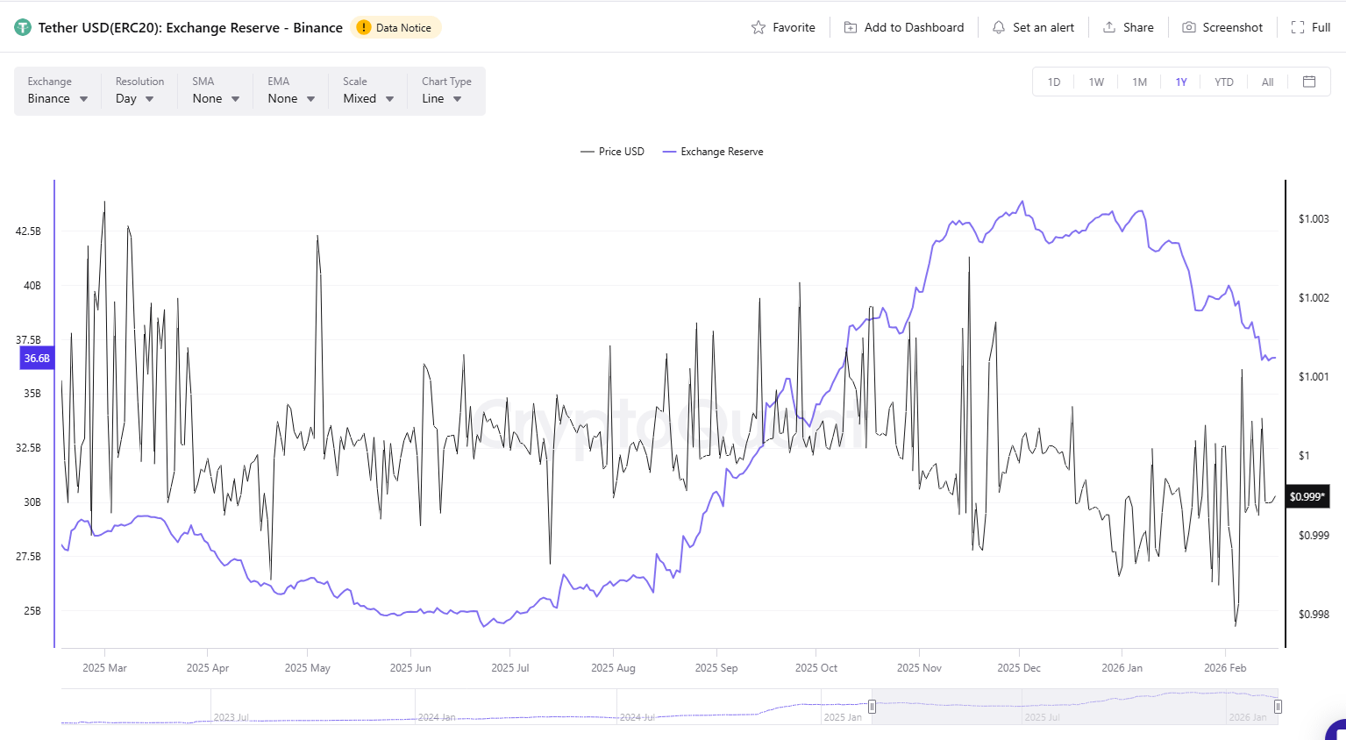
Task: Click the 36.6B axis value label
Action: pos(36,358)
